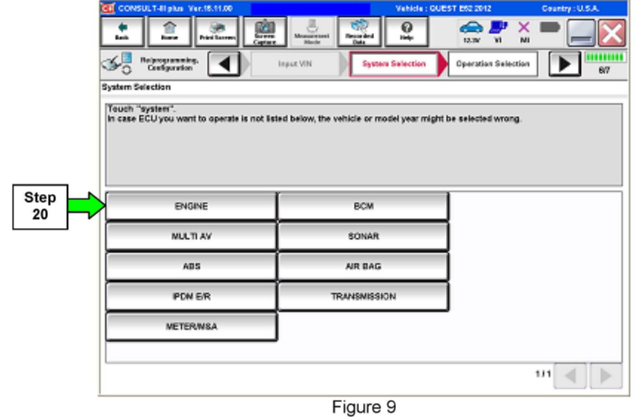Click the MI disconnected status icon
The image size is (642, 420).
524,31
